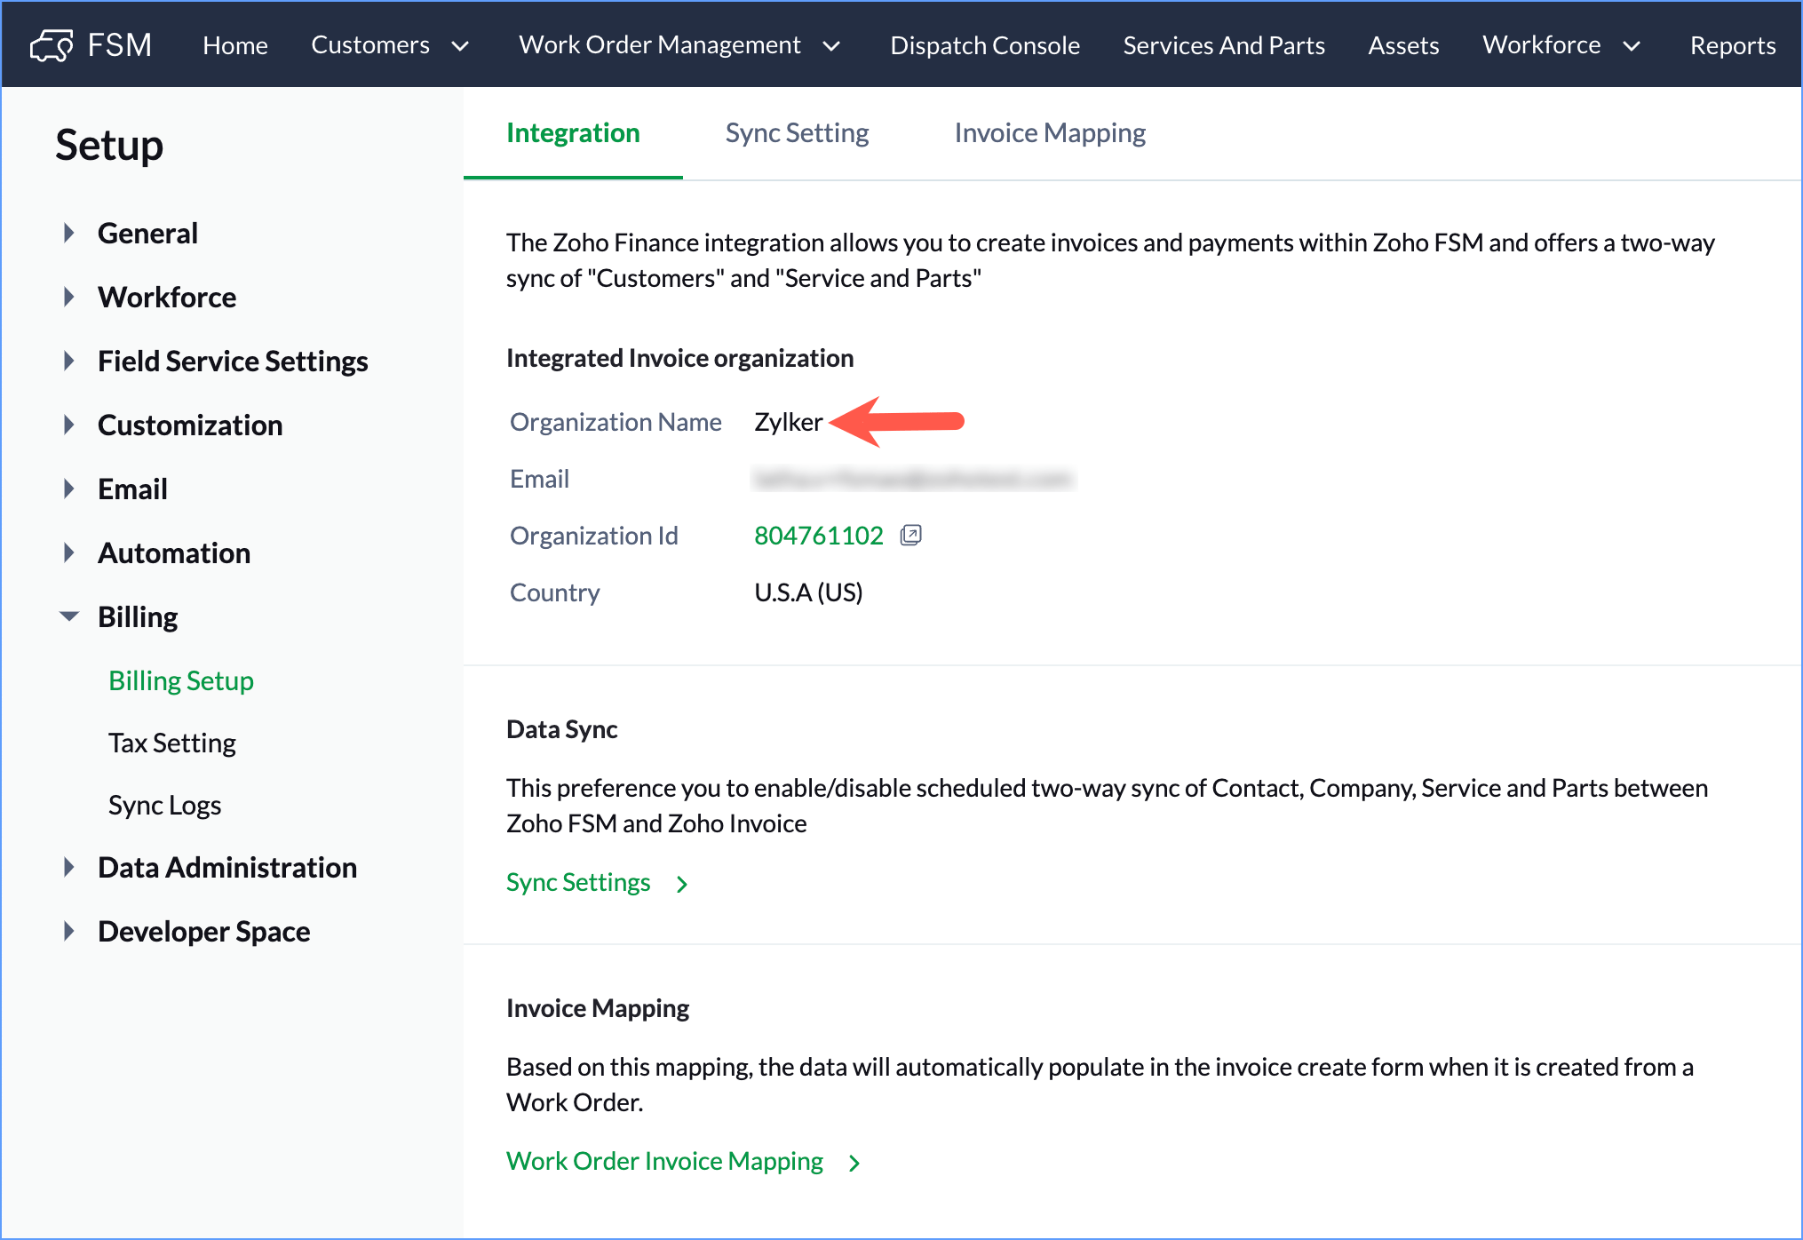1803x1240 pixels.
Task: Select the Integration tab
Action: tap(573, 133)
